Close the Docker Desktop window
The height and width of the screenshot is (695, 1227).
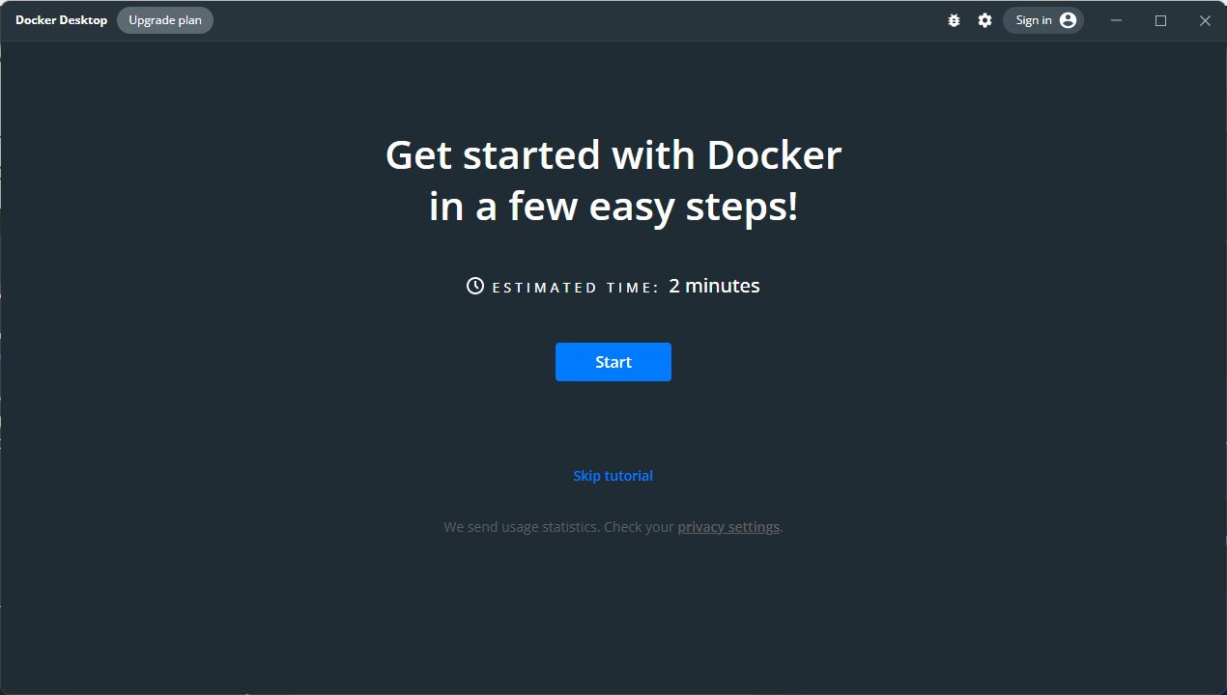pos(1205,19)
